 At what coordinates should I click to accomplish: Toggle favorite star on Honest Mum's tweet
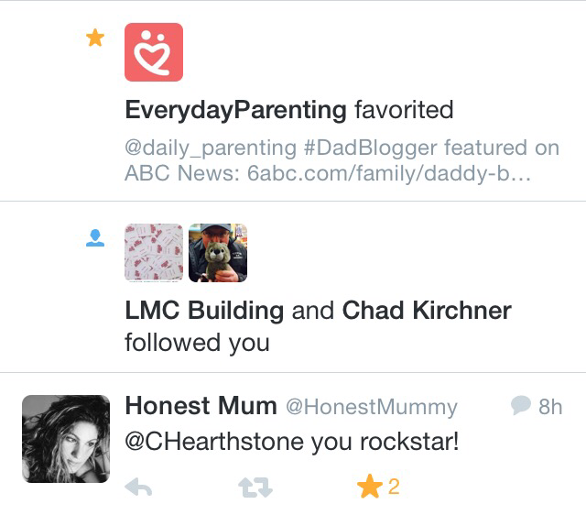pyautogui.click(x=370, y=487)
